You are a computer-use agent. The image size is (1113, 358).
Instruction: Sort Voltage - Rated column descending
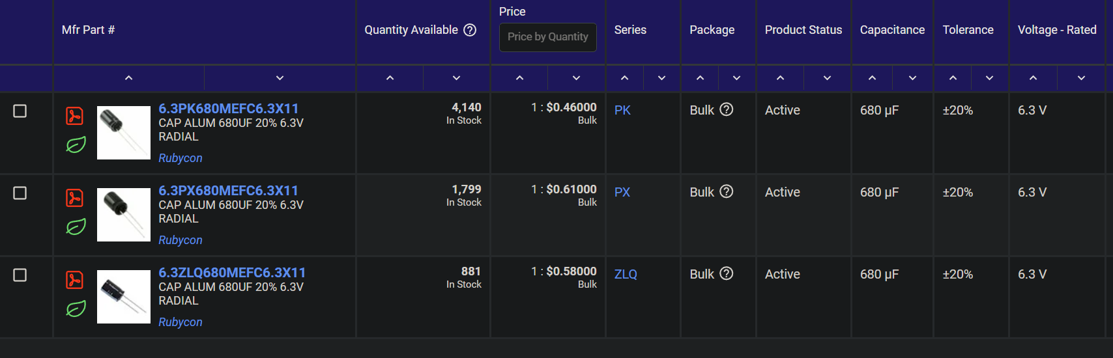(x=1081, y=78)
